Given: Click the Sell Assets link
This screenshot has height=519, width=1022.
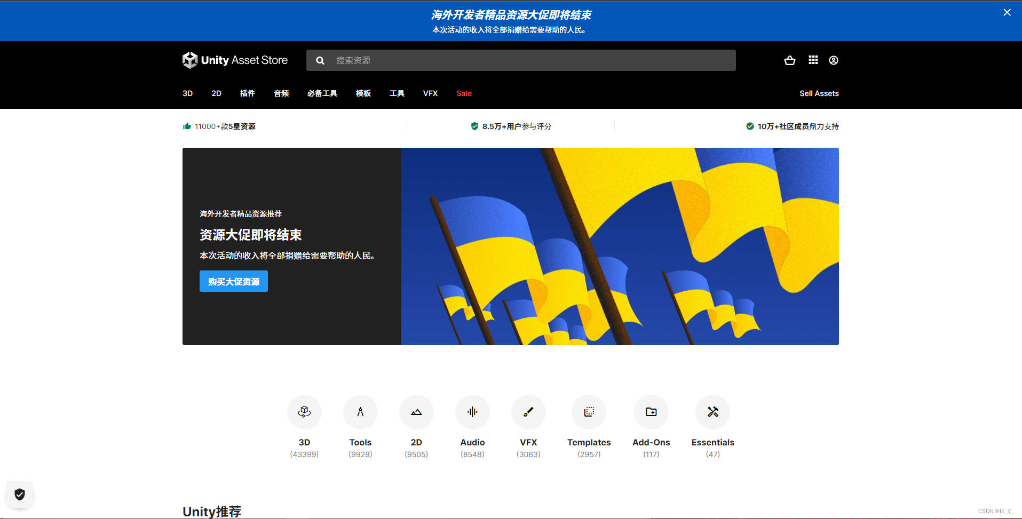Looking at the screenshot, I should [x=819, y=93].
